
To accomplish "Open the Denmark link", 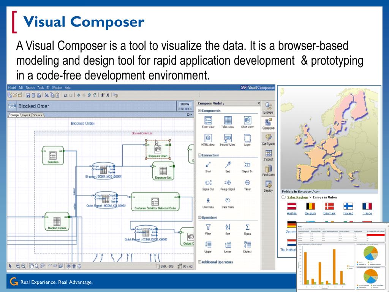I will [329, 213].
